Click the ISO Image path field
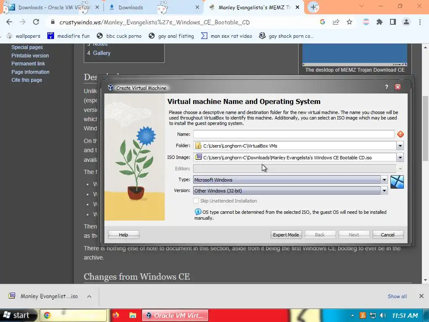The width and height of the screenshot is (429, 322). [x=295, y=158]
